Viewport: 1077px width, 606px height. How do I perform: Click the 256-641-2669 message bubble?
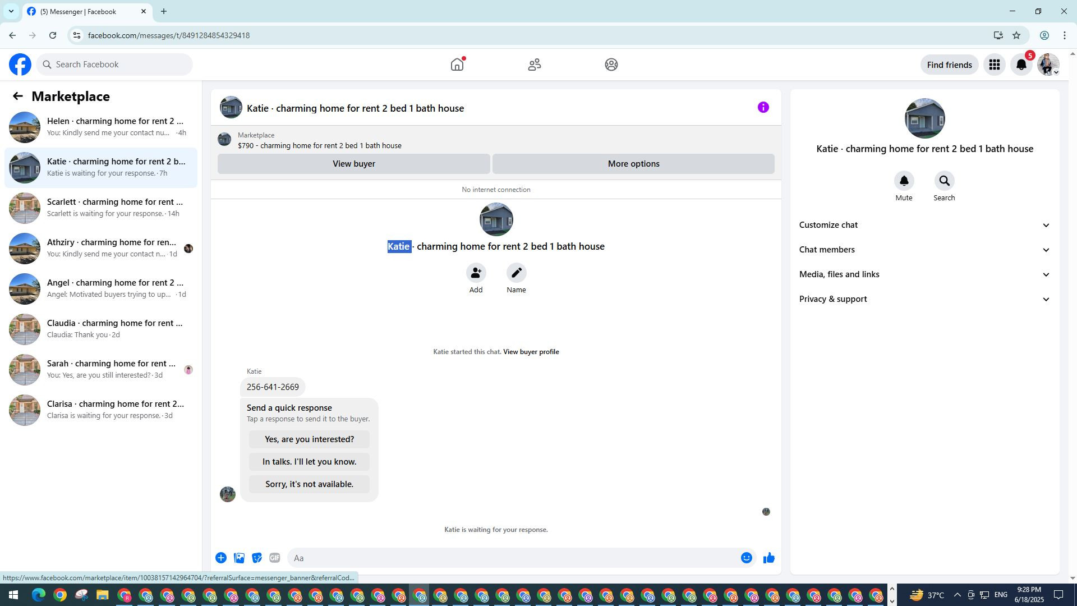[273, 387]
